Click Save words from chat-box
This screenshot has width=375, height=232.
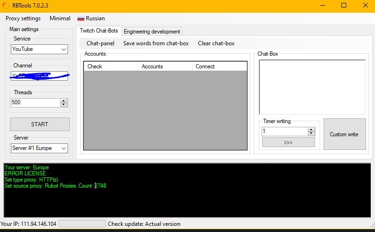pyautogui.click(x=156, y=43)
